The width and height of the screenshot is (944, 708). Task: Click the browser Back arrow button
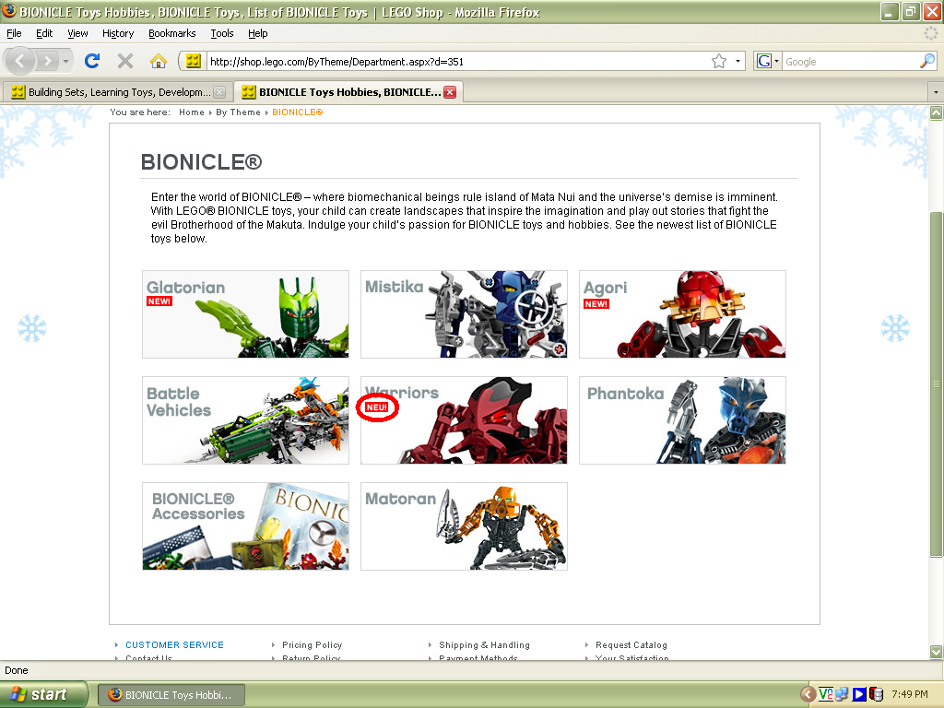tap(20, 61)
